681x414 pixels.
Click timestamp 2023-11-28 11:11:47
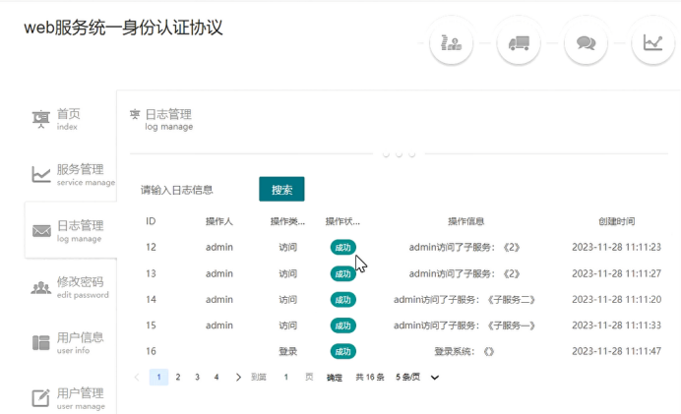617,351
